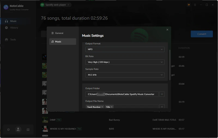Click the Bad Bunny artist name

114,120
